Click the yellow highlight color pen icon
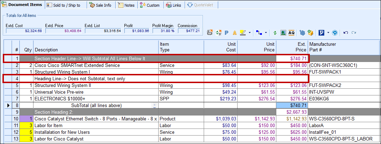The image size is (381, 144). point(242,33)
